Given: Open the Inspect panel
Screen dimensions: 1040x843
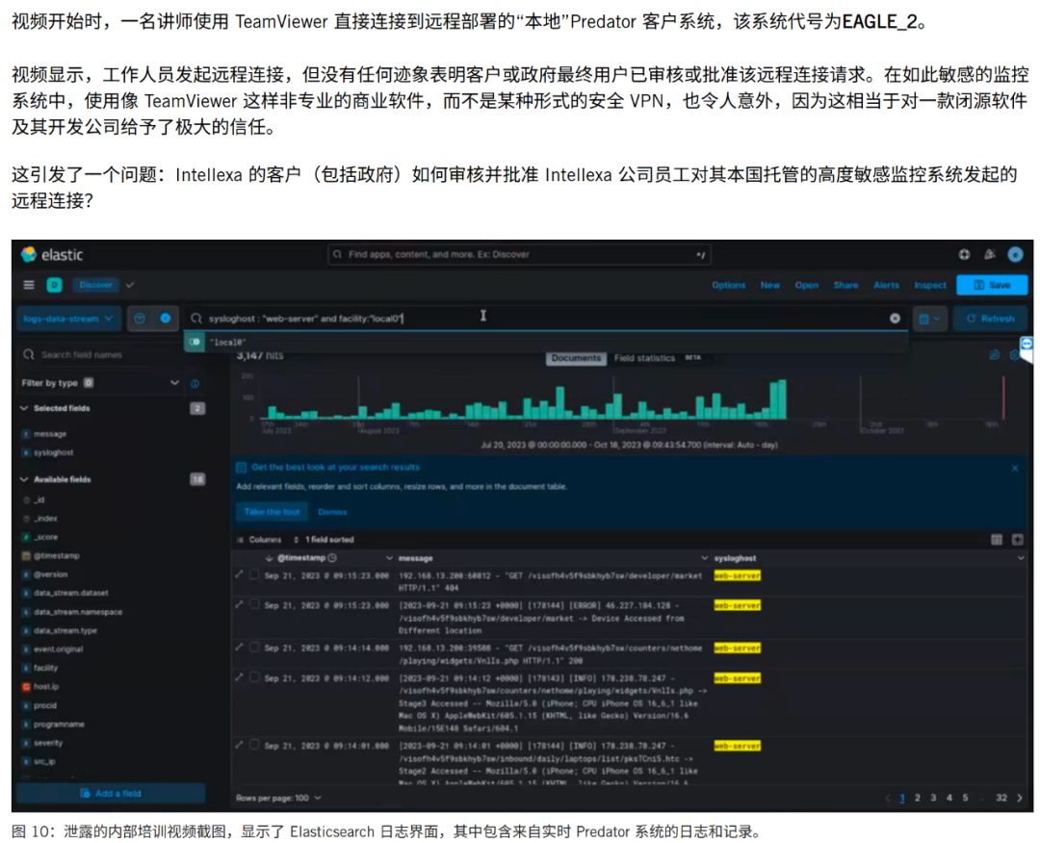Looking at the screenshot, I should (x=930, y=285).
